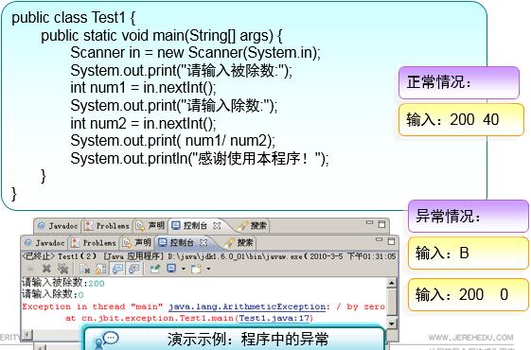Switch to Javadoc tab in rear panel
The image size is (531, 350).
click(57, 225)
